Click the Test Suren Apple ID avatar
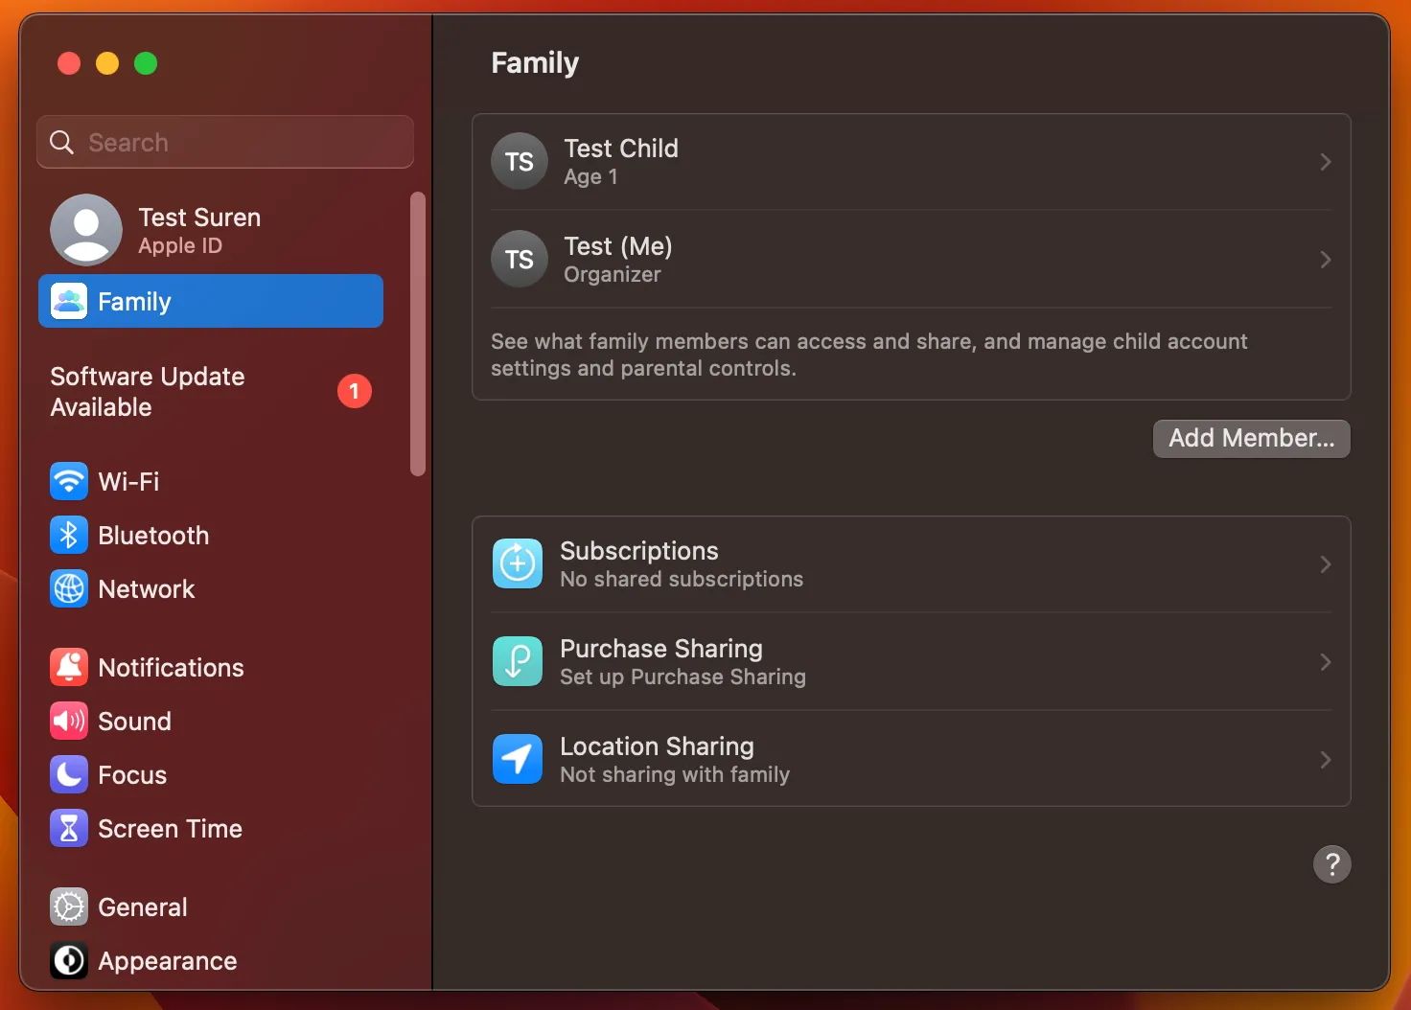 [x=86, y=230]
